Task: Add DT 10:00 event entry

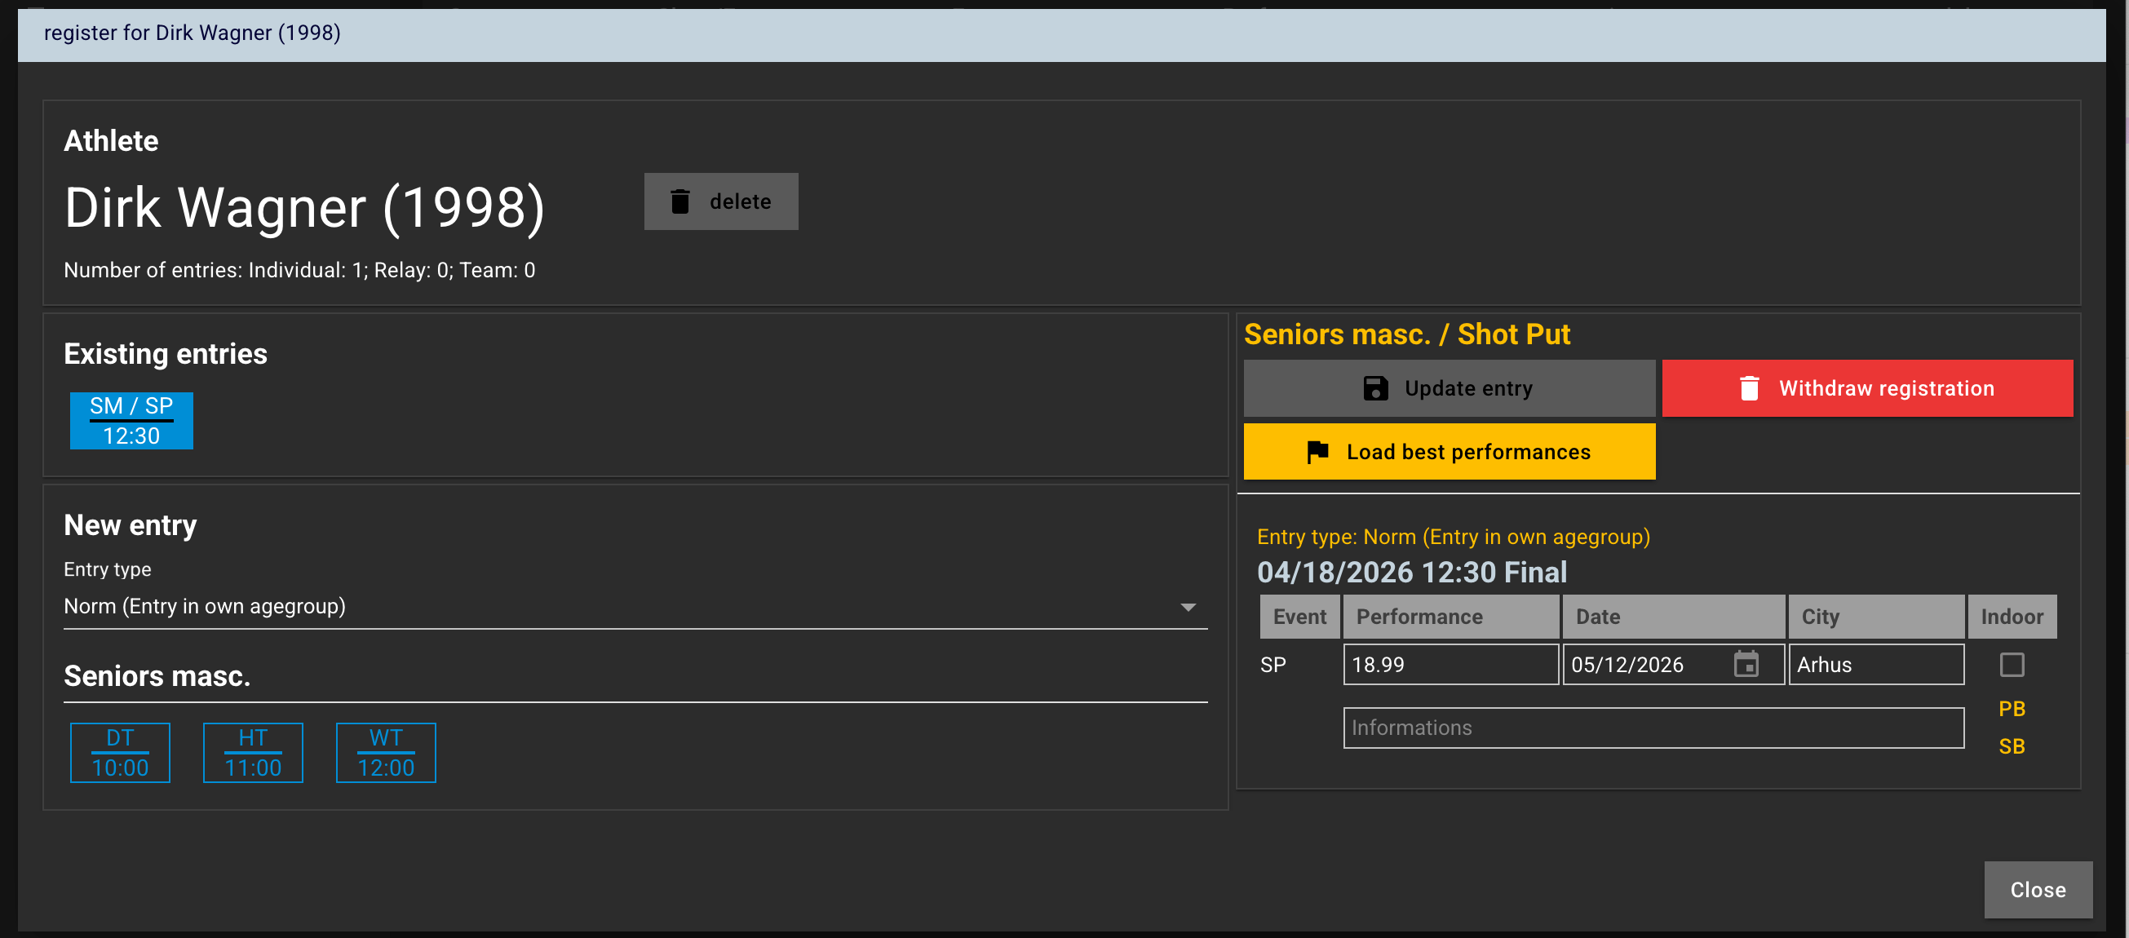Action: pyautogui.click(x=120, y=752)
